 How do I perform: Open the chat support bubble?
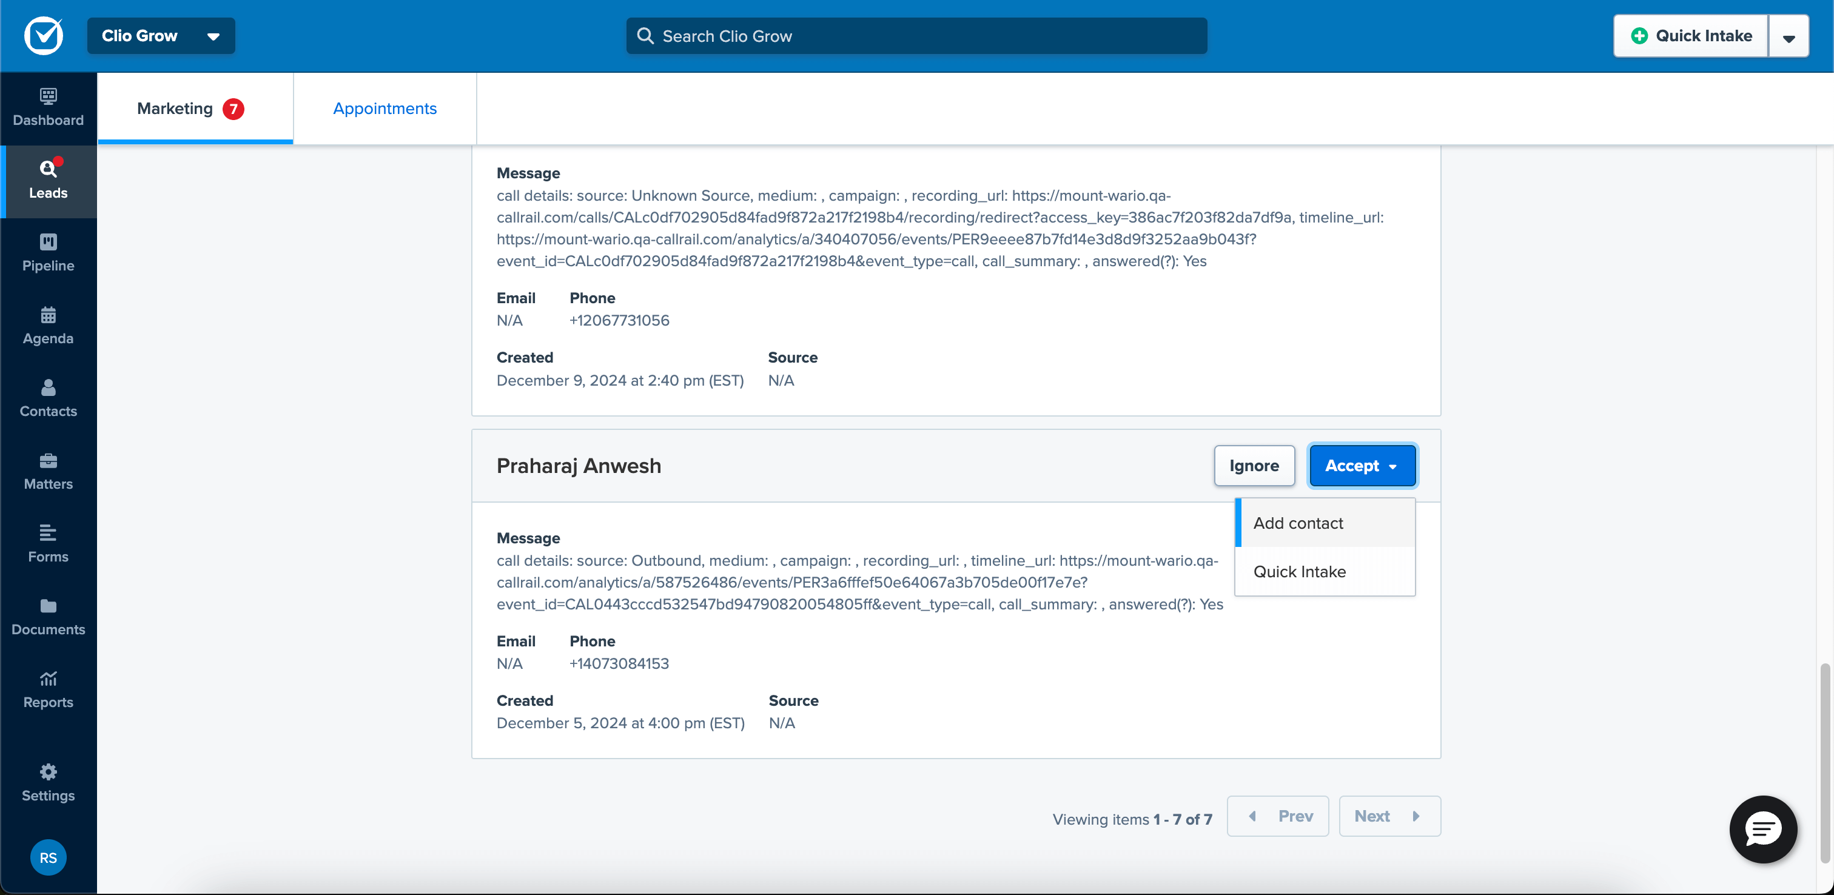point(1763,830)
